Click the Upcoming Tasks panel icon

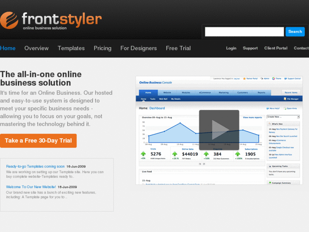click(x=270, y=166)
